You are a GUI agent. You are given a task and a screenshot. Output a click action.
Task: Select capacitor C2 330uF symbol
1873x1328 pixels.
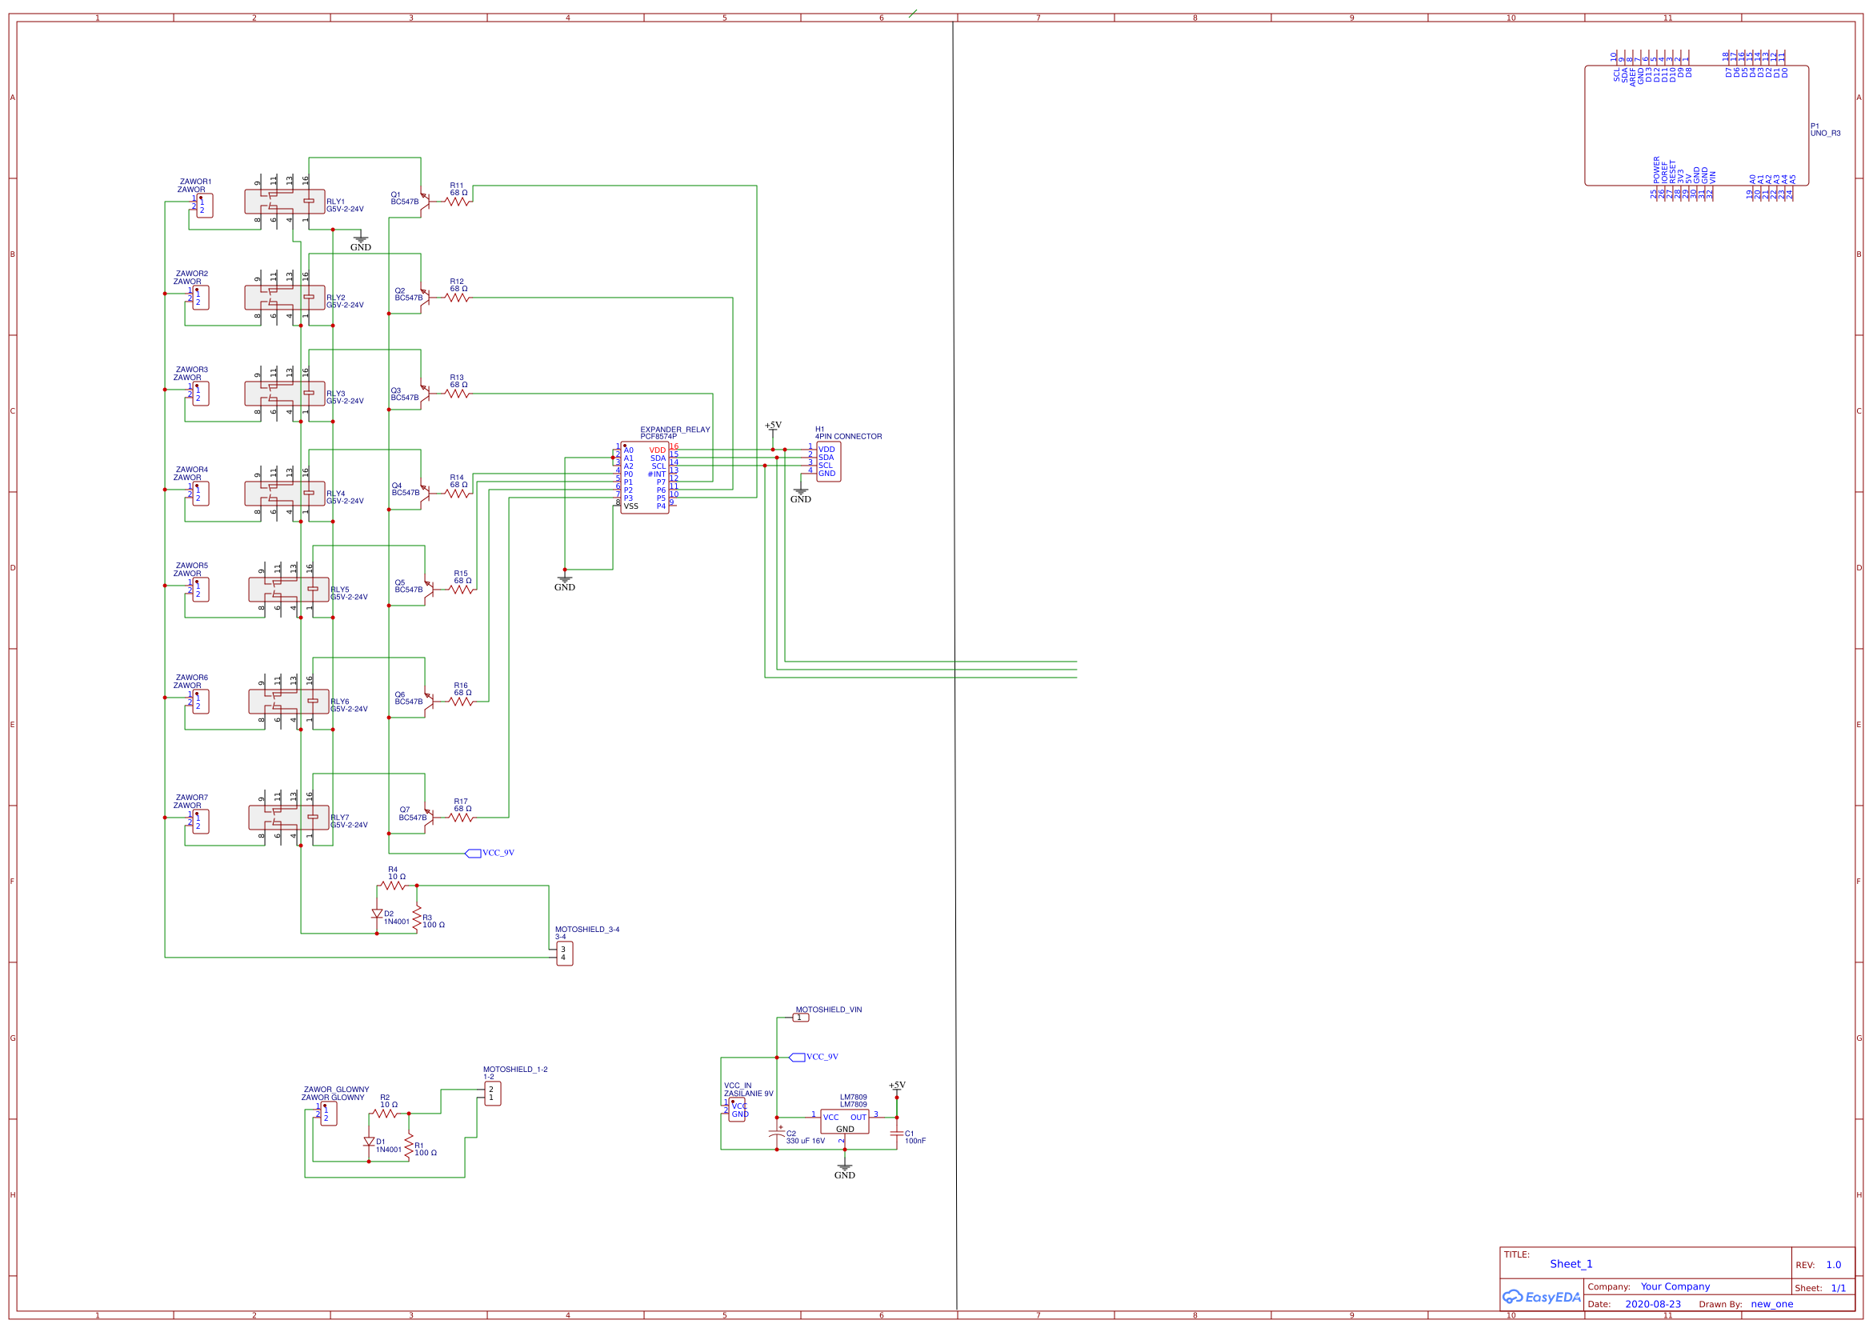pyautogui.click(x=777, y=1133)
